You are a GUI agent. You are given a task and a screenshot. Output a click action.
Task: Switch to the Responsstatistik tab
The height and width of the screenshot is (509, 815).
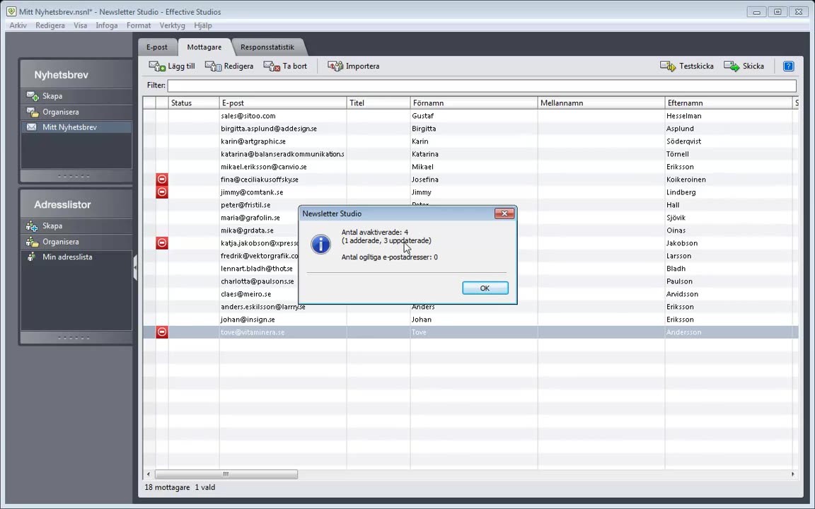(x=267, y=47)
